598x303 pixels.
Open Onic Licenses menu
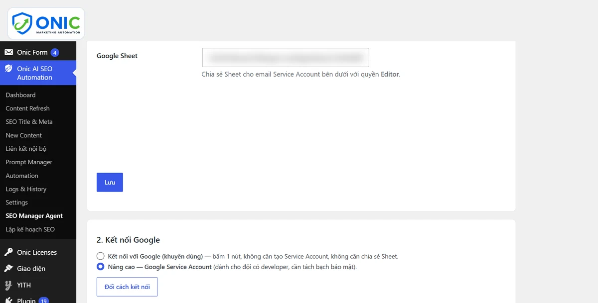coord(38,252)
